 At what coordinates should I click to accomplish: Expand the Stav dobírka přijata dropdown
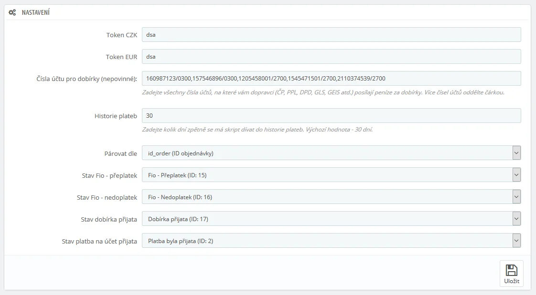tap(331, 219)
